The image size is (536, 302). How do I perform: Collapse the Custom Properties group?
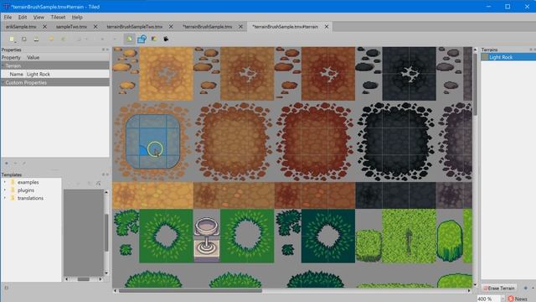3,82
